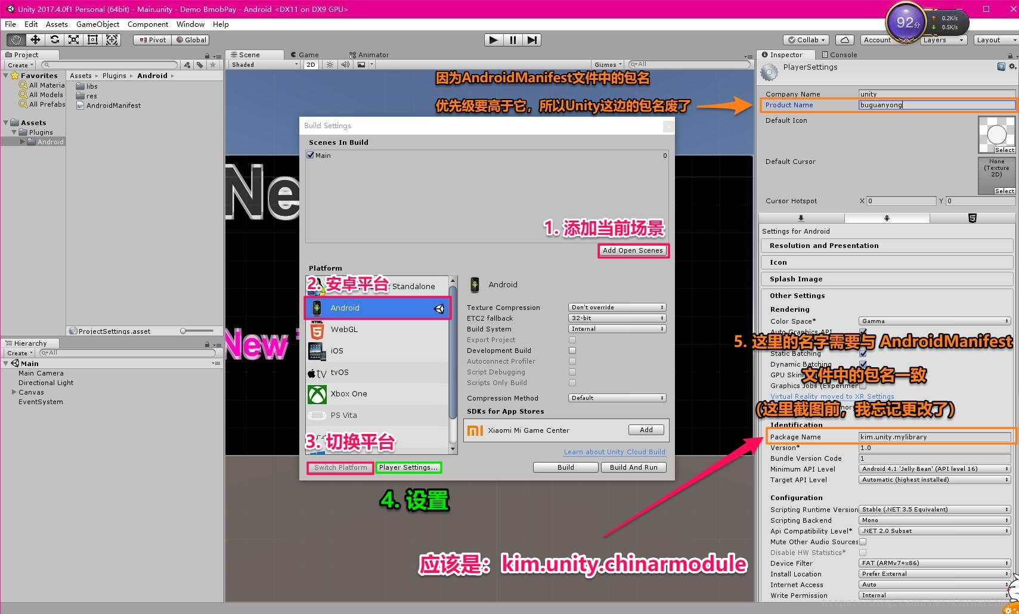Select PS Vita in platform list
The height and width of the screenshot is (614, 1019).
point(377,415)
